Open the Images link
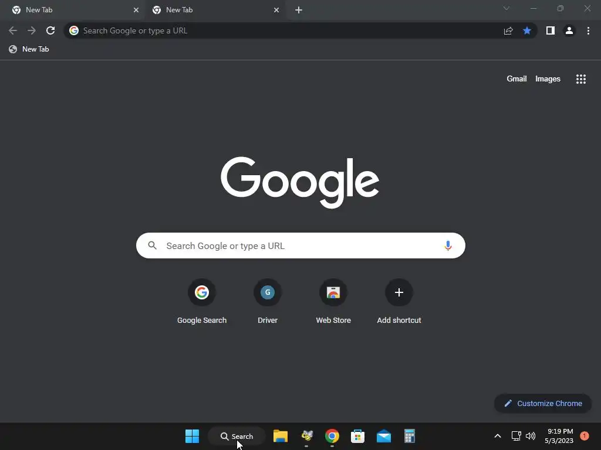The height and width of the screenshot is (450, 601). 548,79
